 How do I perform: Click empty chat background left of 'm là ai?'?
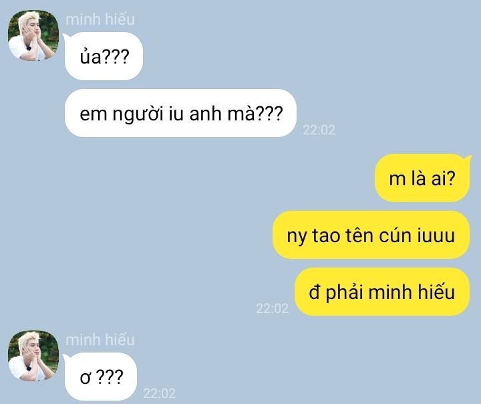tap(214, 178)
